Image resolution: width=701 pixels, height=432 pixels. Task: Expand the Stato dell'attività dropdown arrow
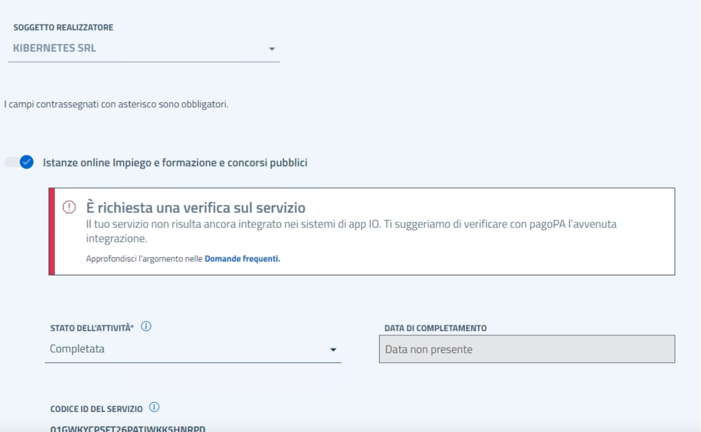(x=333, y=350)
